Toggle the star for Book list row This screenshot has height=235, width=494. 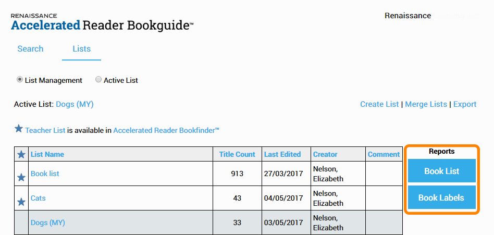(x=21, y=178)
